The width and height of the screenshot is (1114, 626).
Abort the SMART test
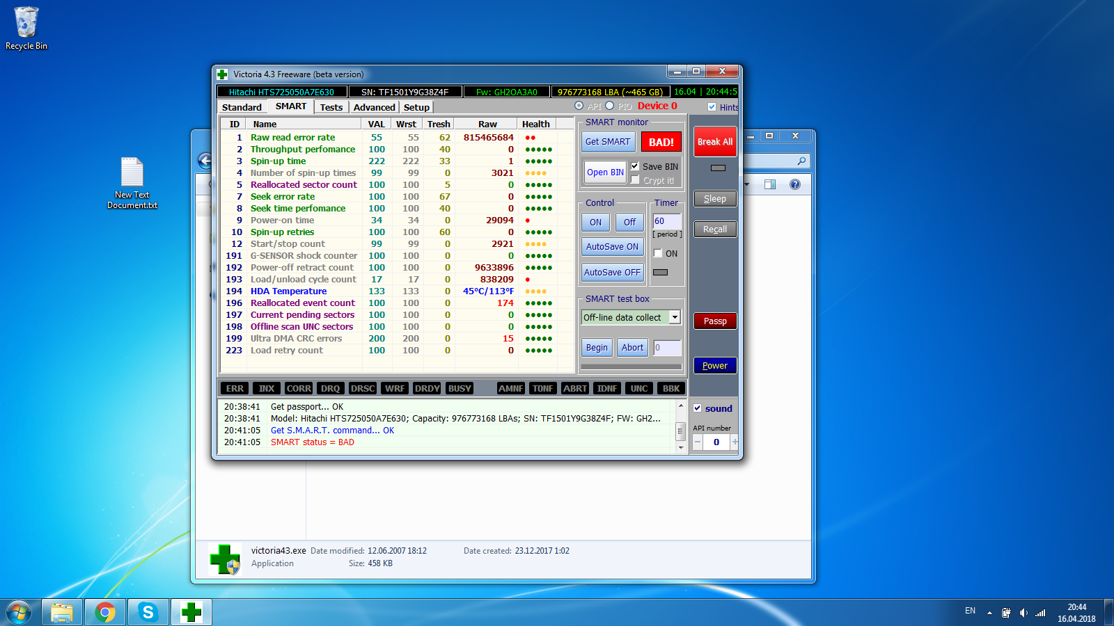click(x=633, y=348)
